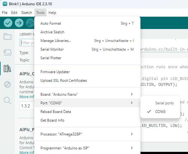Open the File menu

5,13
